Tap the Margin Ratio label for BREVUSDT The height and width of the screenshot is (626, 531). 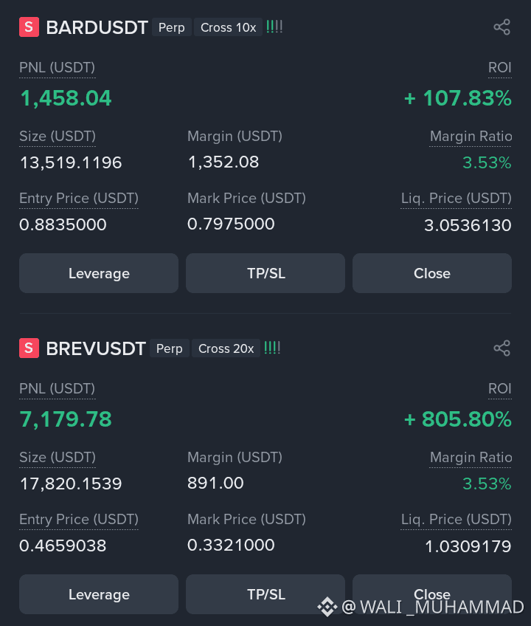[x=471, y=458]
